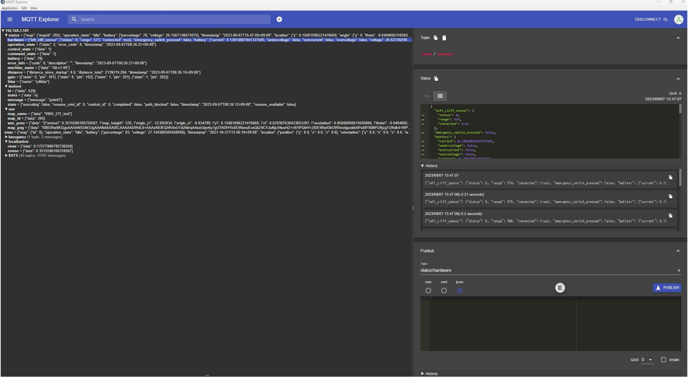Collapse the taskset tree node
This screenshot has height=377, width=688.
6,86
